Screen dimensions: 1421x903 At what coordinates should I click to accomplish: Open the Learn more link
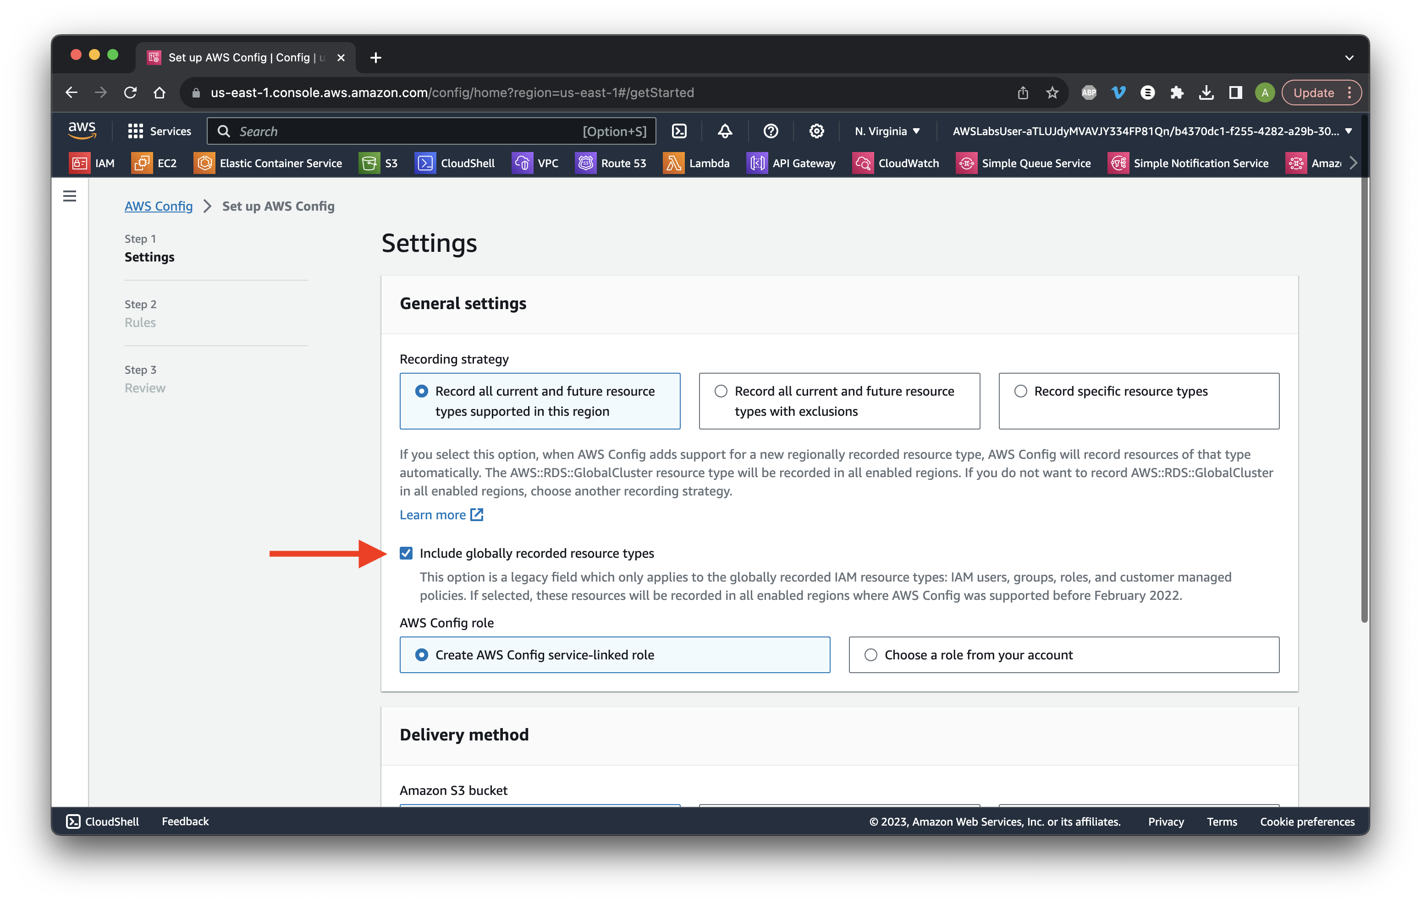tap(441, 515)
